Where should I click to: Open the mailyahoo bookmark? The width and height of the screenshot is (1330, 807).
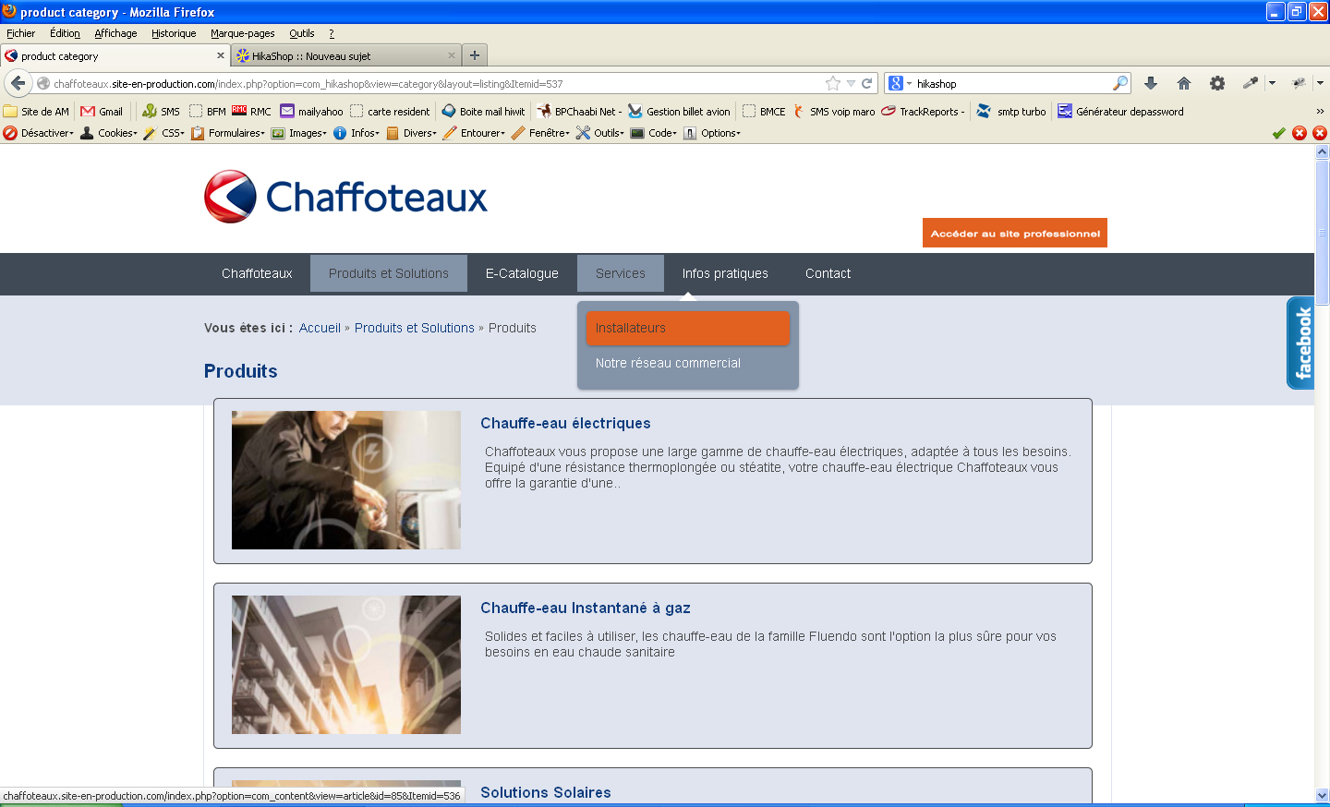[x=311, y=111]
